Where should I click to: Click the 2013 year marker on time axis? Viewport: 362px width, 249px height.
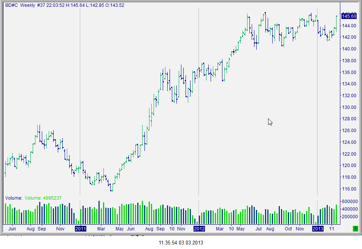pyautogui.click(x=318, y=229)
